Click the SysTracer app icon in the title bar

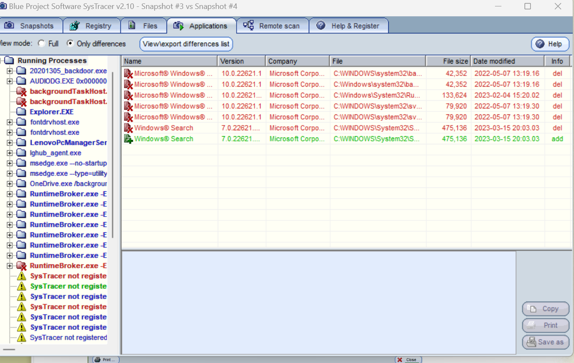click(3, 6)
